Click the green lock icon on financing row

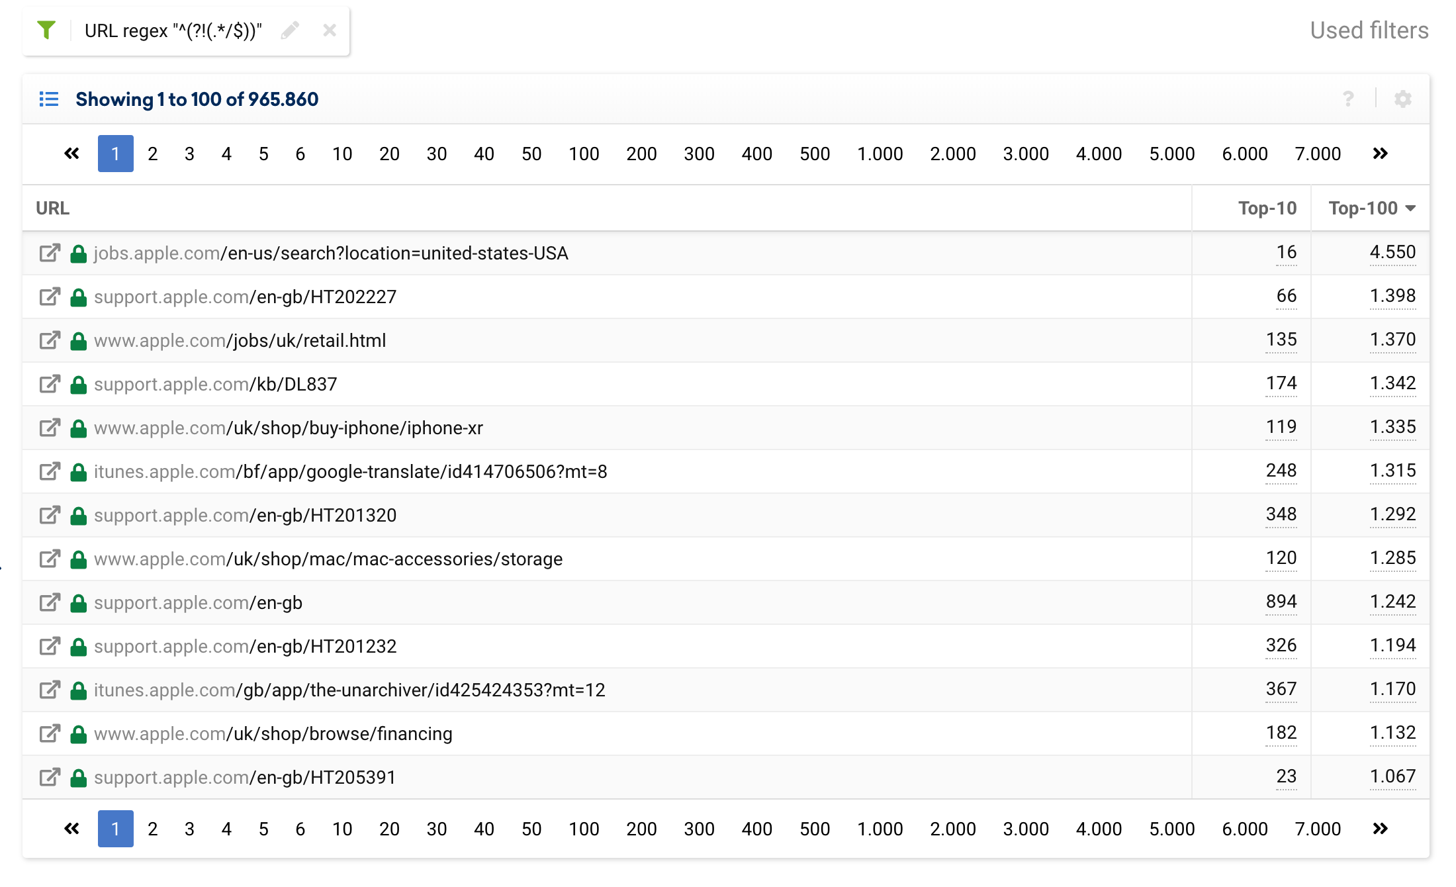coord(79,734)
